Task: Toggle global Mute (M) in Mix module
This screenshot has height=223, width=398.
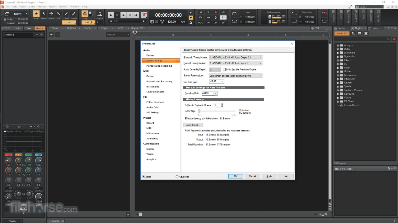Action: (201, 12)
